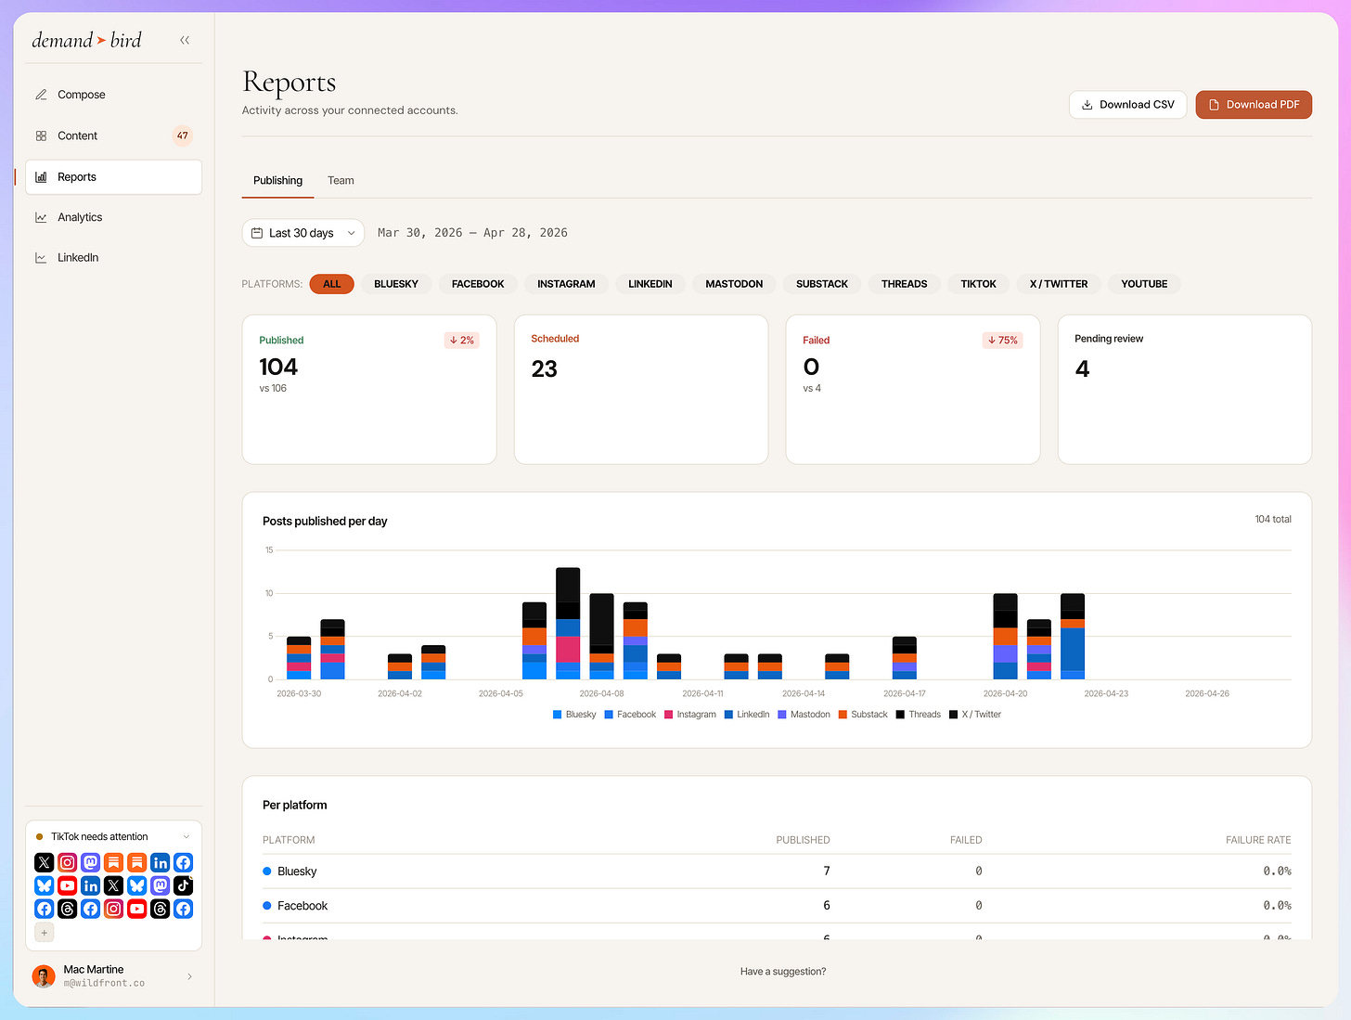Open the Pending review stat card
This screenshot has width=1351, height=1020.
[1185, 390]
